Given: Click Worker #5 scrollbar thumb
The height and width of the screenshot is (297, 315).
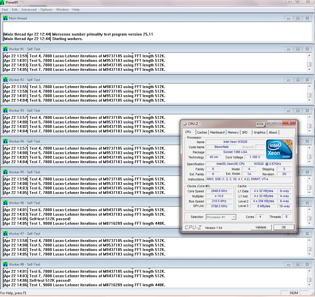Looking at the screenshot, I should pyautogui.click(x=309, y=187).
